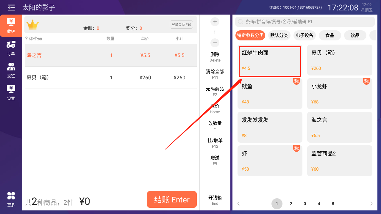Select the 特定参数分类 category tab

click(250, 35)
